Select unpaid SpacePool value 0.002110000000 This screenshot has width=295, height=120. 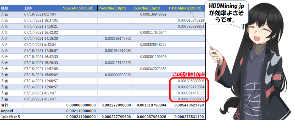[x=81, y=111]
